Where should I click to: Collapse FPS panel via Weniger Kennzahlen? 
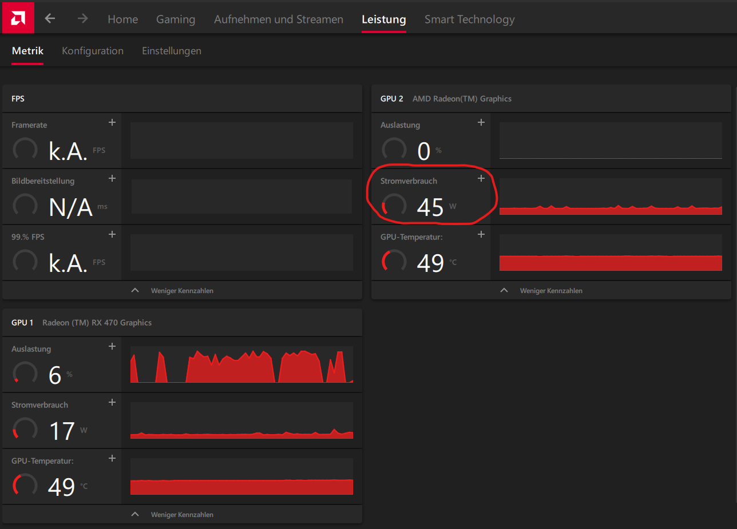[x=182, y=290]
